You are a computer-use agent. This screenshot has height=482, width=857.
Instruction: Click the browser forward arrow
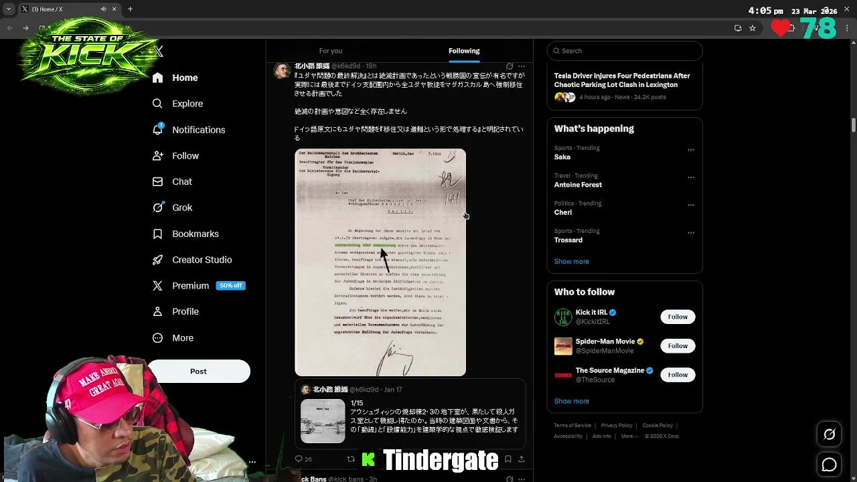pos(25,28)
